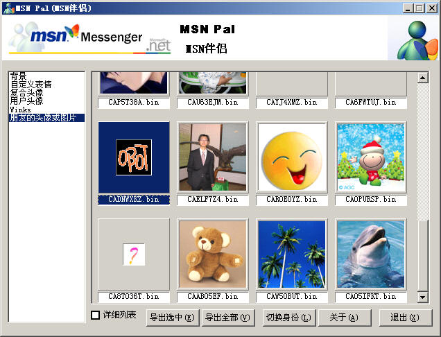Click file name CAU63EJM.bin
This screenshot has height=337, width=441.
tap(213, 103)
